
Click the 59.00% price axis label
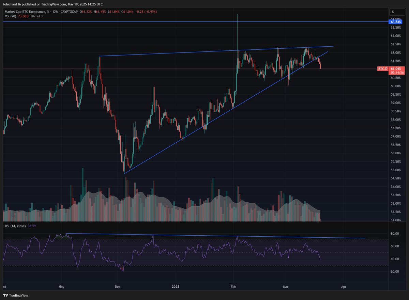click(x=395, y=103)
